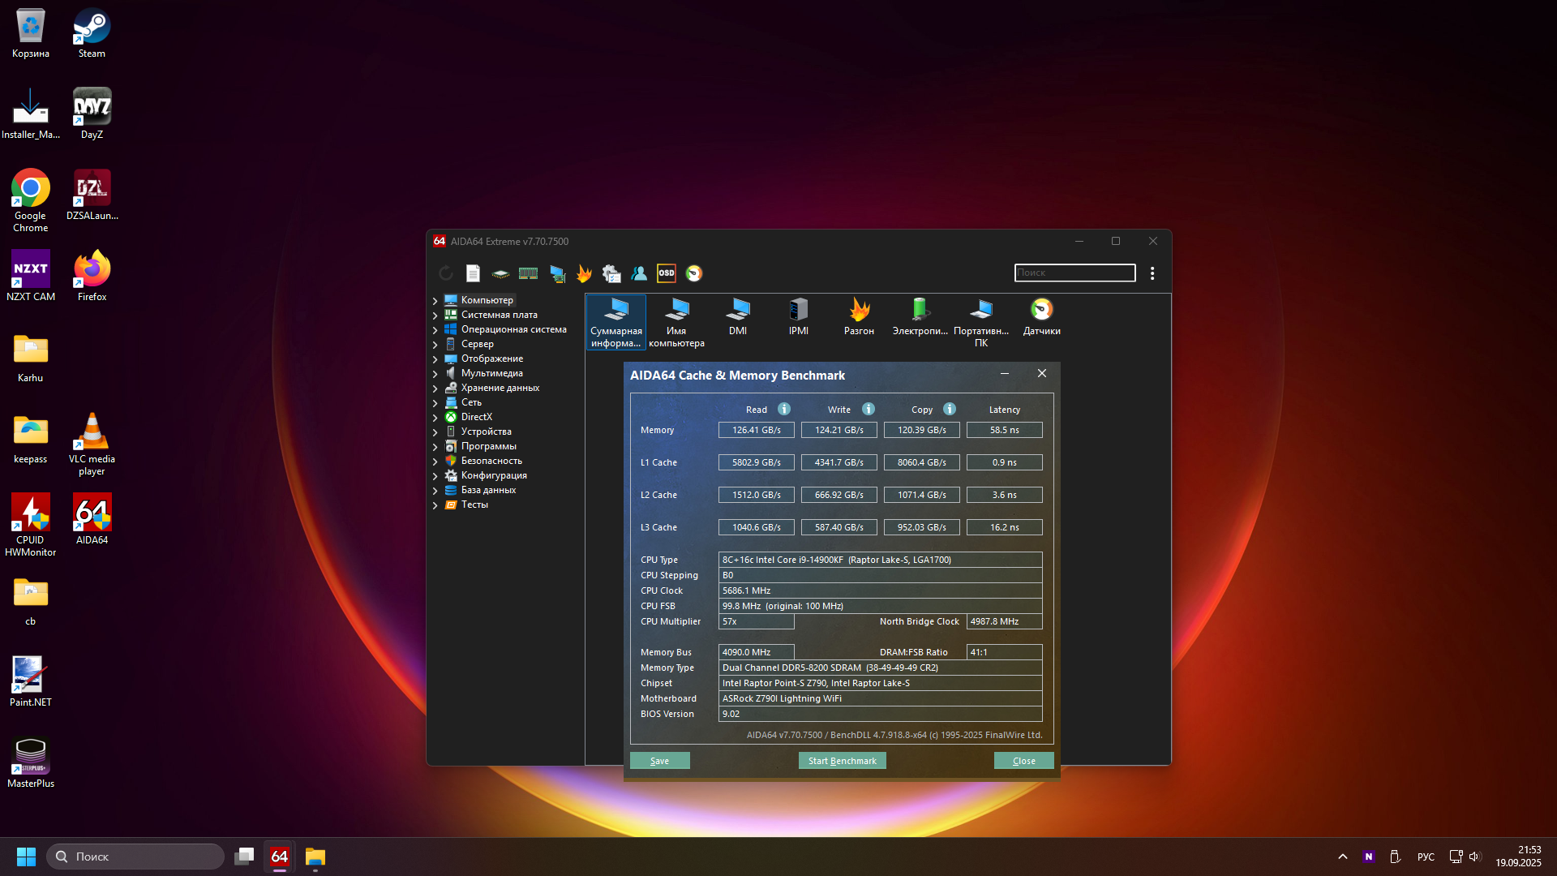Screen dimensions: 1557x876
Task: Open the OSD panel toolbar icon
Action: coord(666,273)
